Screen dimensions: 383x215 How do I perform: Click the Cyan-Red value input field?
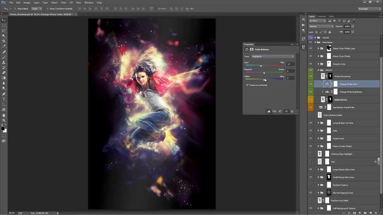290,64
